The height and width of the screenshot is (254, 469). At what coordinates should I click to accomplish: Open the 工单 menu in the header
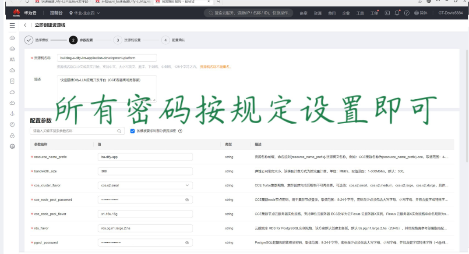coord(374,13)
